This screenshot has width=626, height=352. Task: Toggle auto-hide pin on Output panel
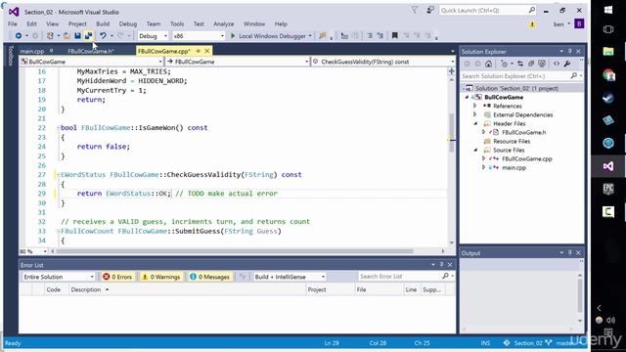(x=569, y=253)
